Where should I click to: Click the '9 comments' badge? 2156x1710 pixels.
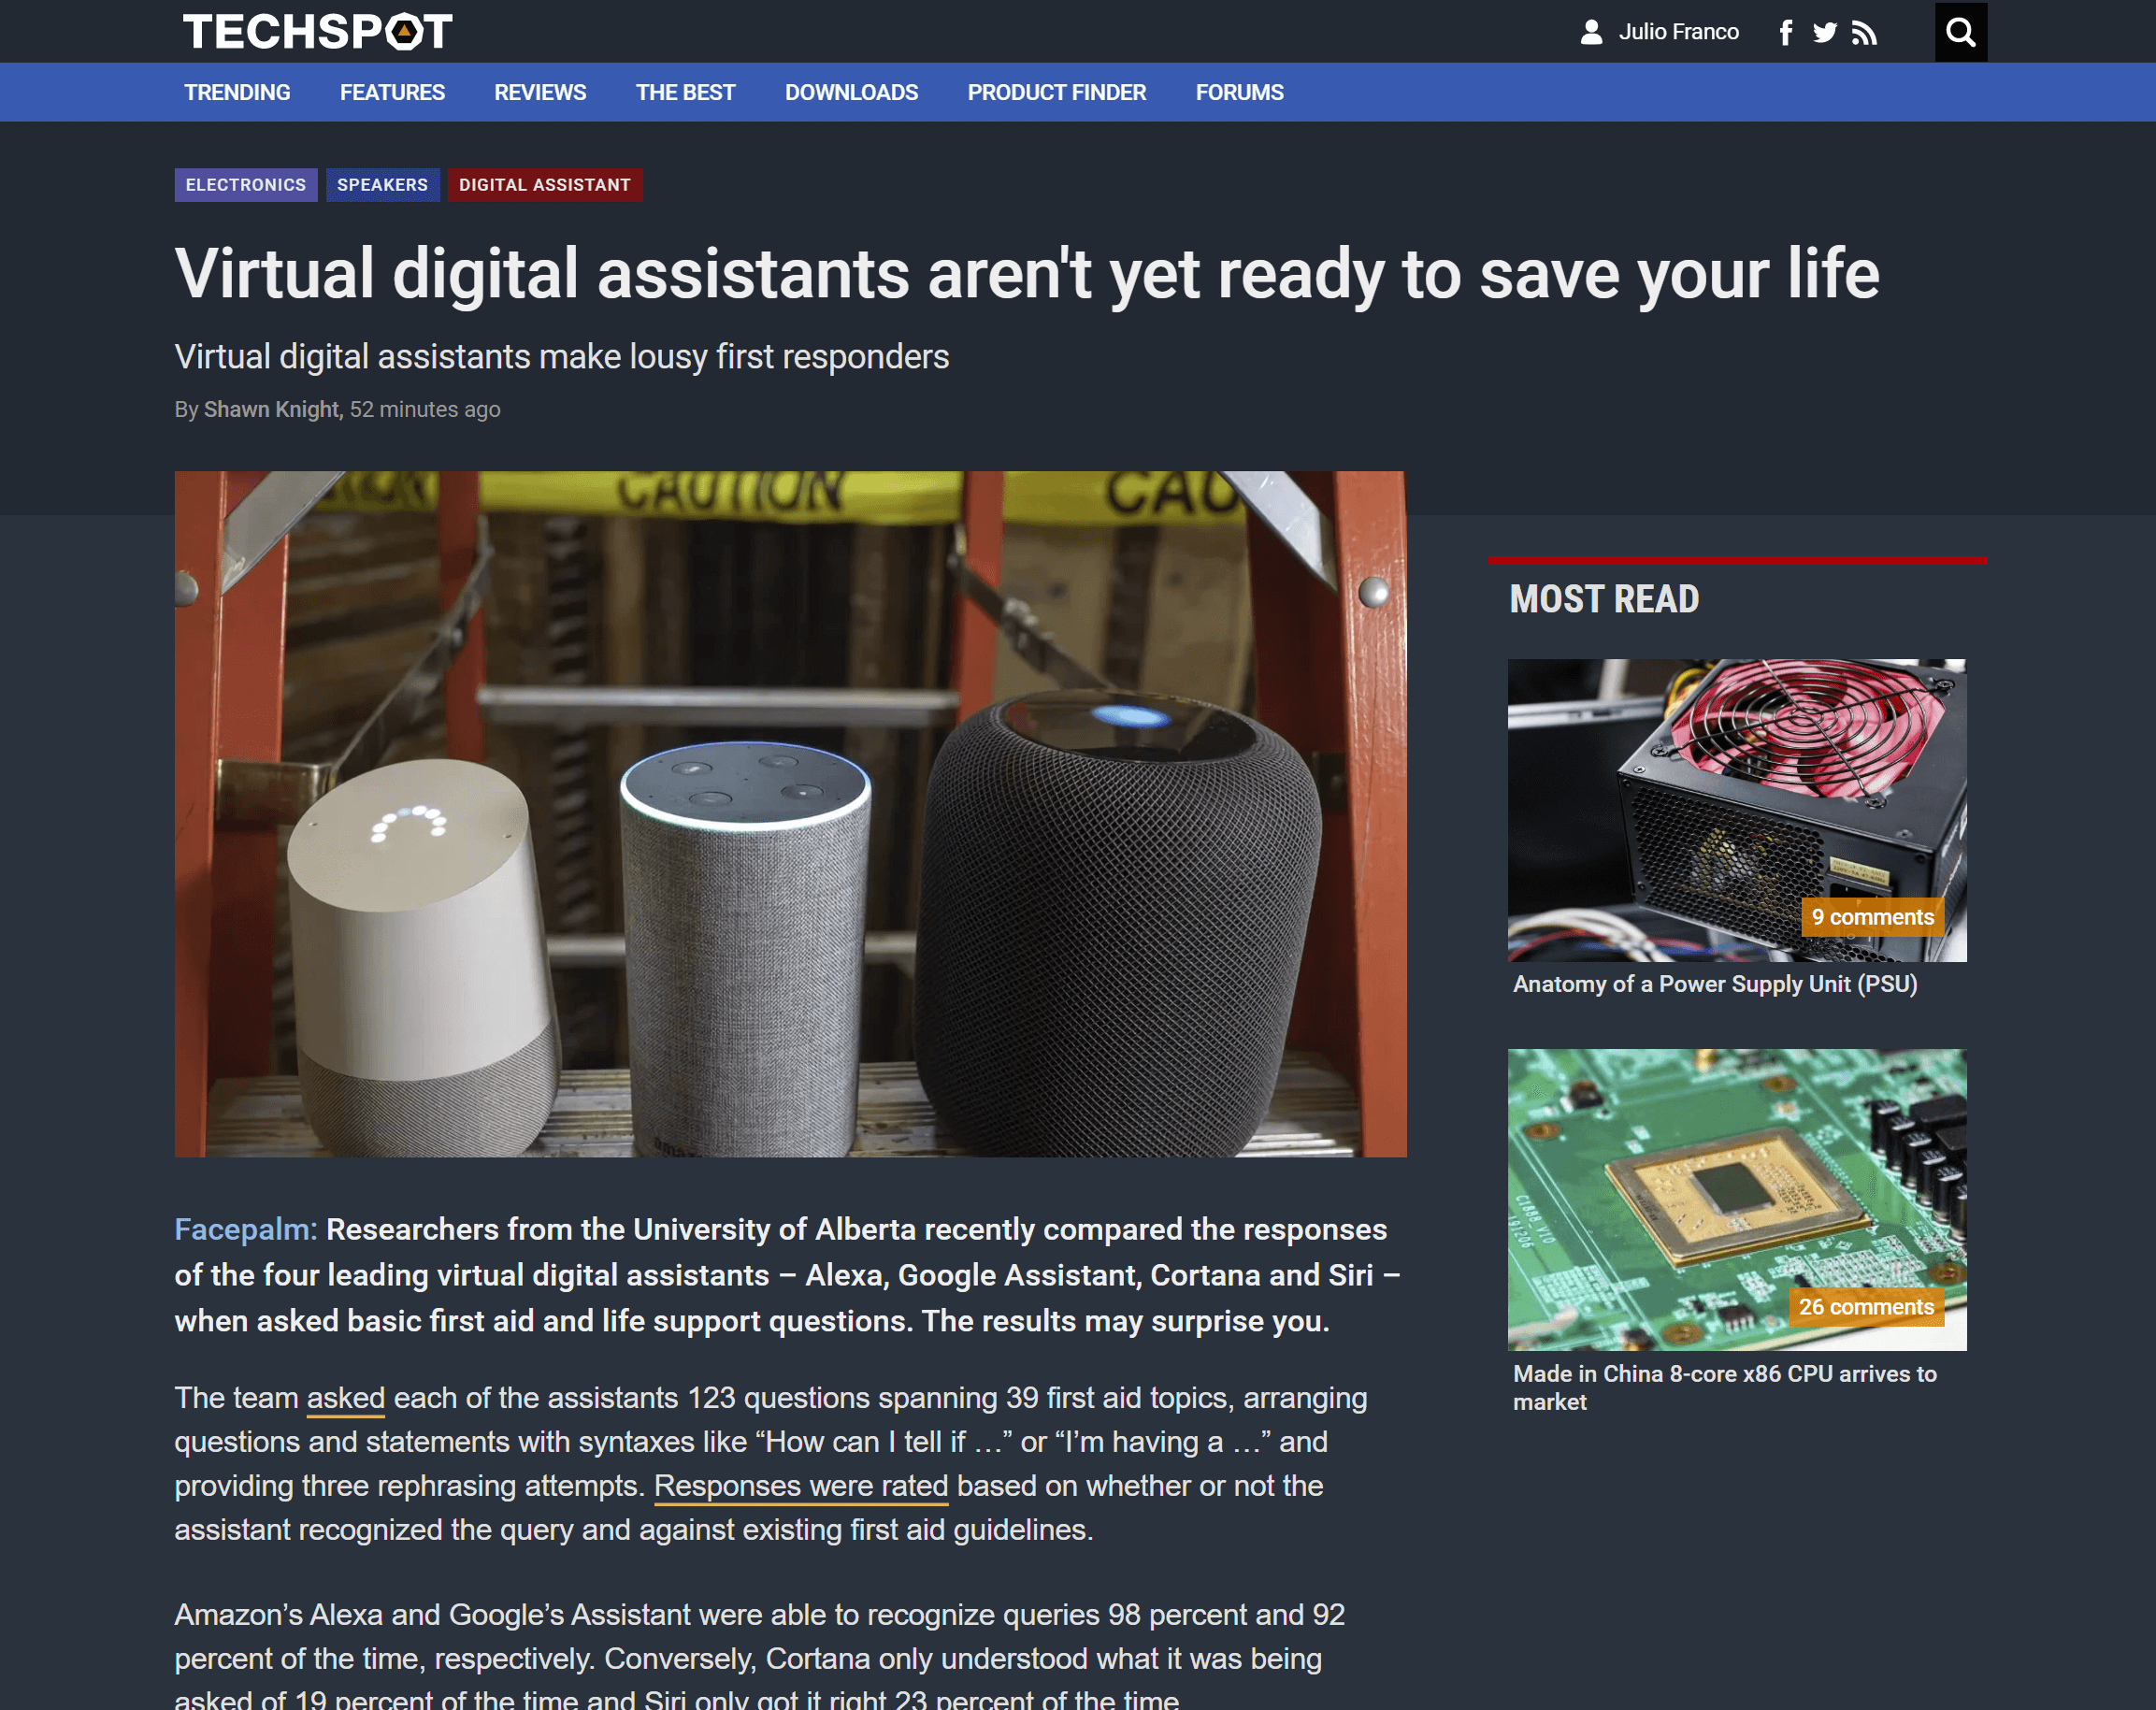tap(1872, 917)
